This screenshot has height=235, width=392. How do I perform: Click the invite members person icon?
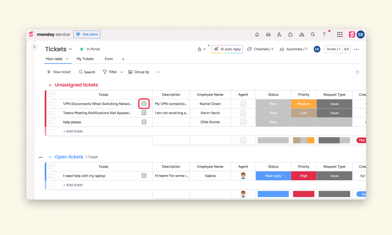279,34
